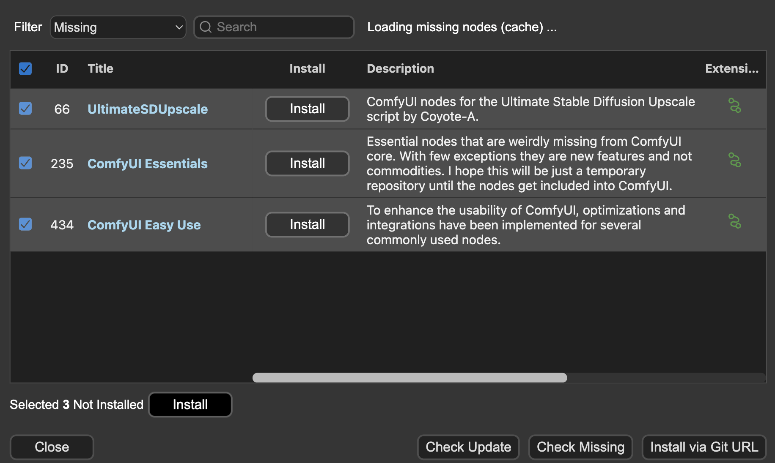Click the 'Selected 3 Not Installed' label
The height and width of the screenshot is (463, 775).
77,405
